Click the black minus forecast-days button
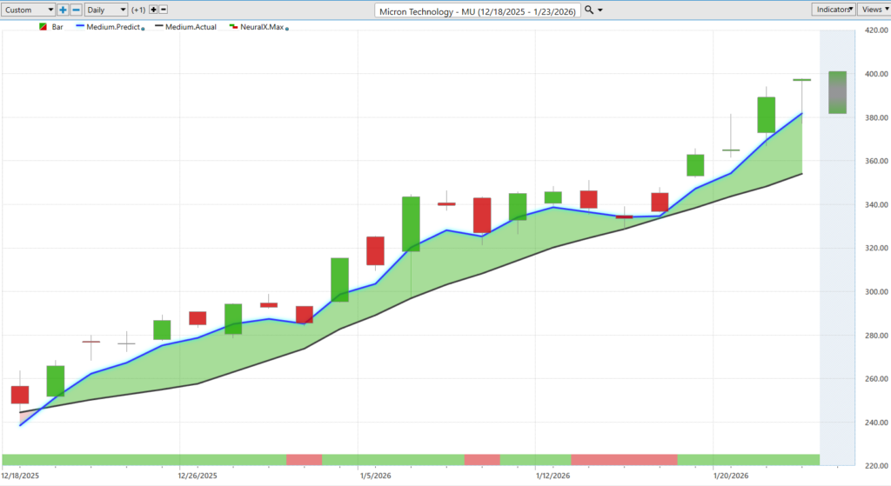 pyautogui.click(x=164, y=10)
